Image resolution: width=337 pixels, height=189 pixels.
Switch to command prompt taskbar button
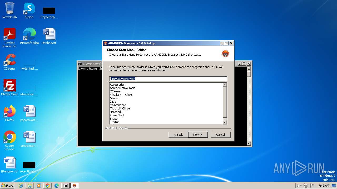coord(66,186)
